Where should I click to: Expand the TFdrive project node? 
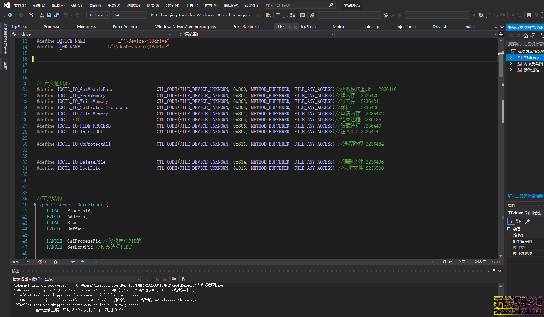tap(511, 57)
